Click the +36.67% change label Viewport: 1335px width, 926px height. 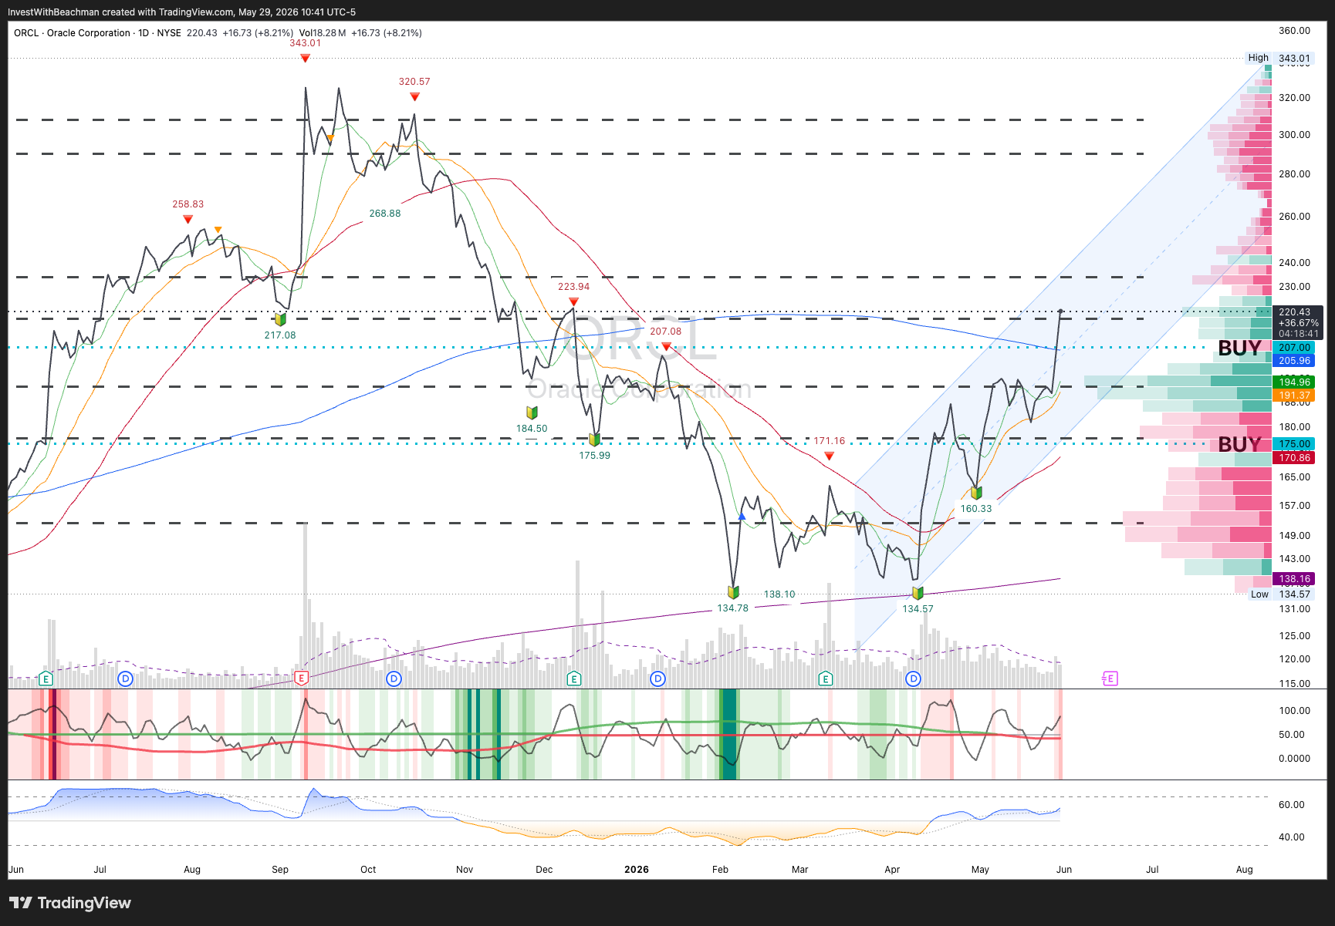coord(1299,323)
